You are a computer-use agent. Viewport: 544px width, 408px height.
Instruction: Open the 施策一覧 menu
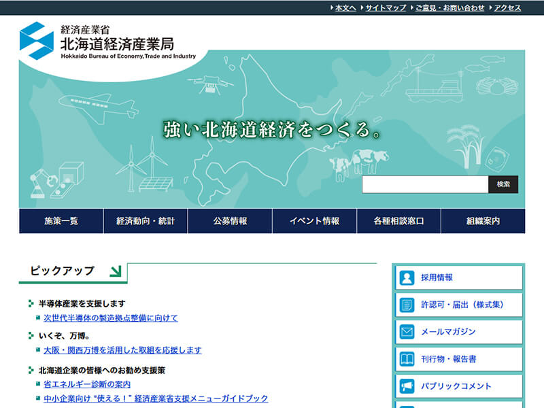click(61, 221)
